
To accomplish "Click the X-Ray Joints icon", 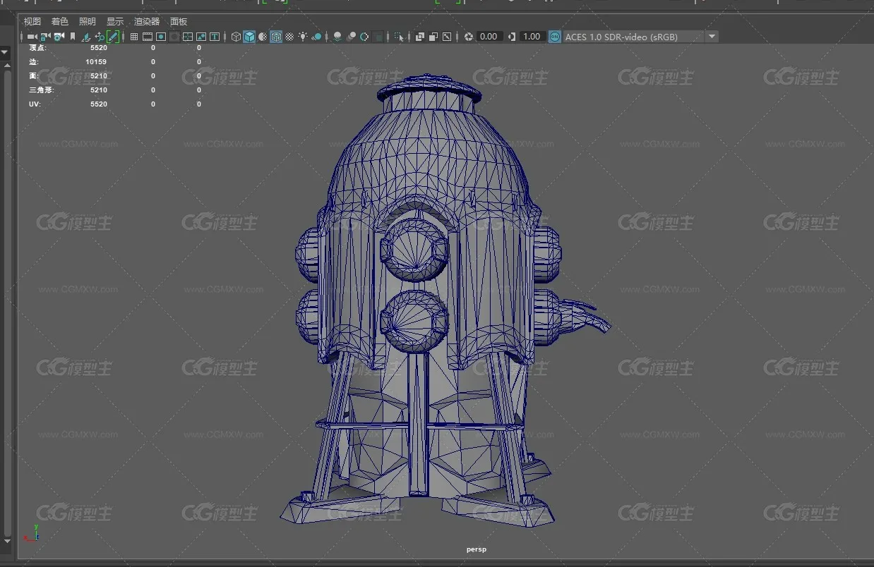I will pos(447,37).
